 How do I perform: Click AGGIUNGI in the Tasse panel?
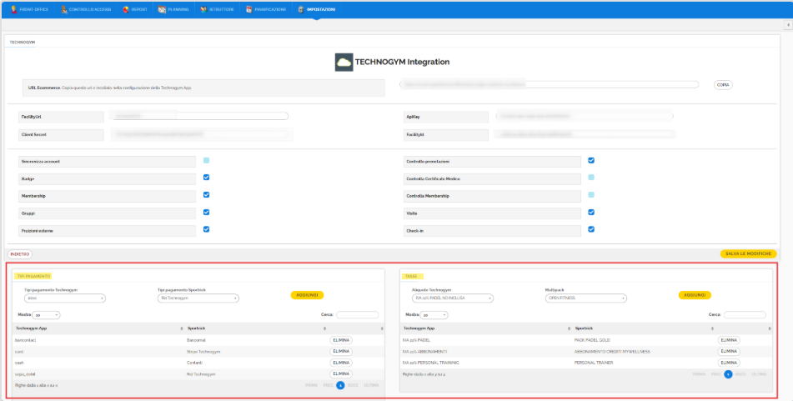[x=695, y=295]
